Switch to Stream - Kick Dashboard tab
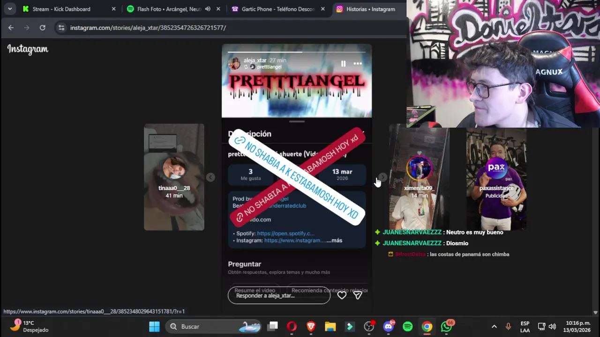This screenshot has height=337, width=600. (61, 9)
